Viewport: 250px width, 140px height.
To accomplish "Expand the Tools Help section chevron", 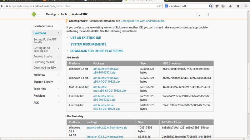I will click(x=58, y=89).
